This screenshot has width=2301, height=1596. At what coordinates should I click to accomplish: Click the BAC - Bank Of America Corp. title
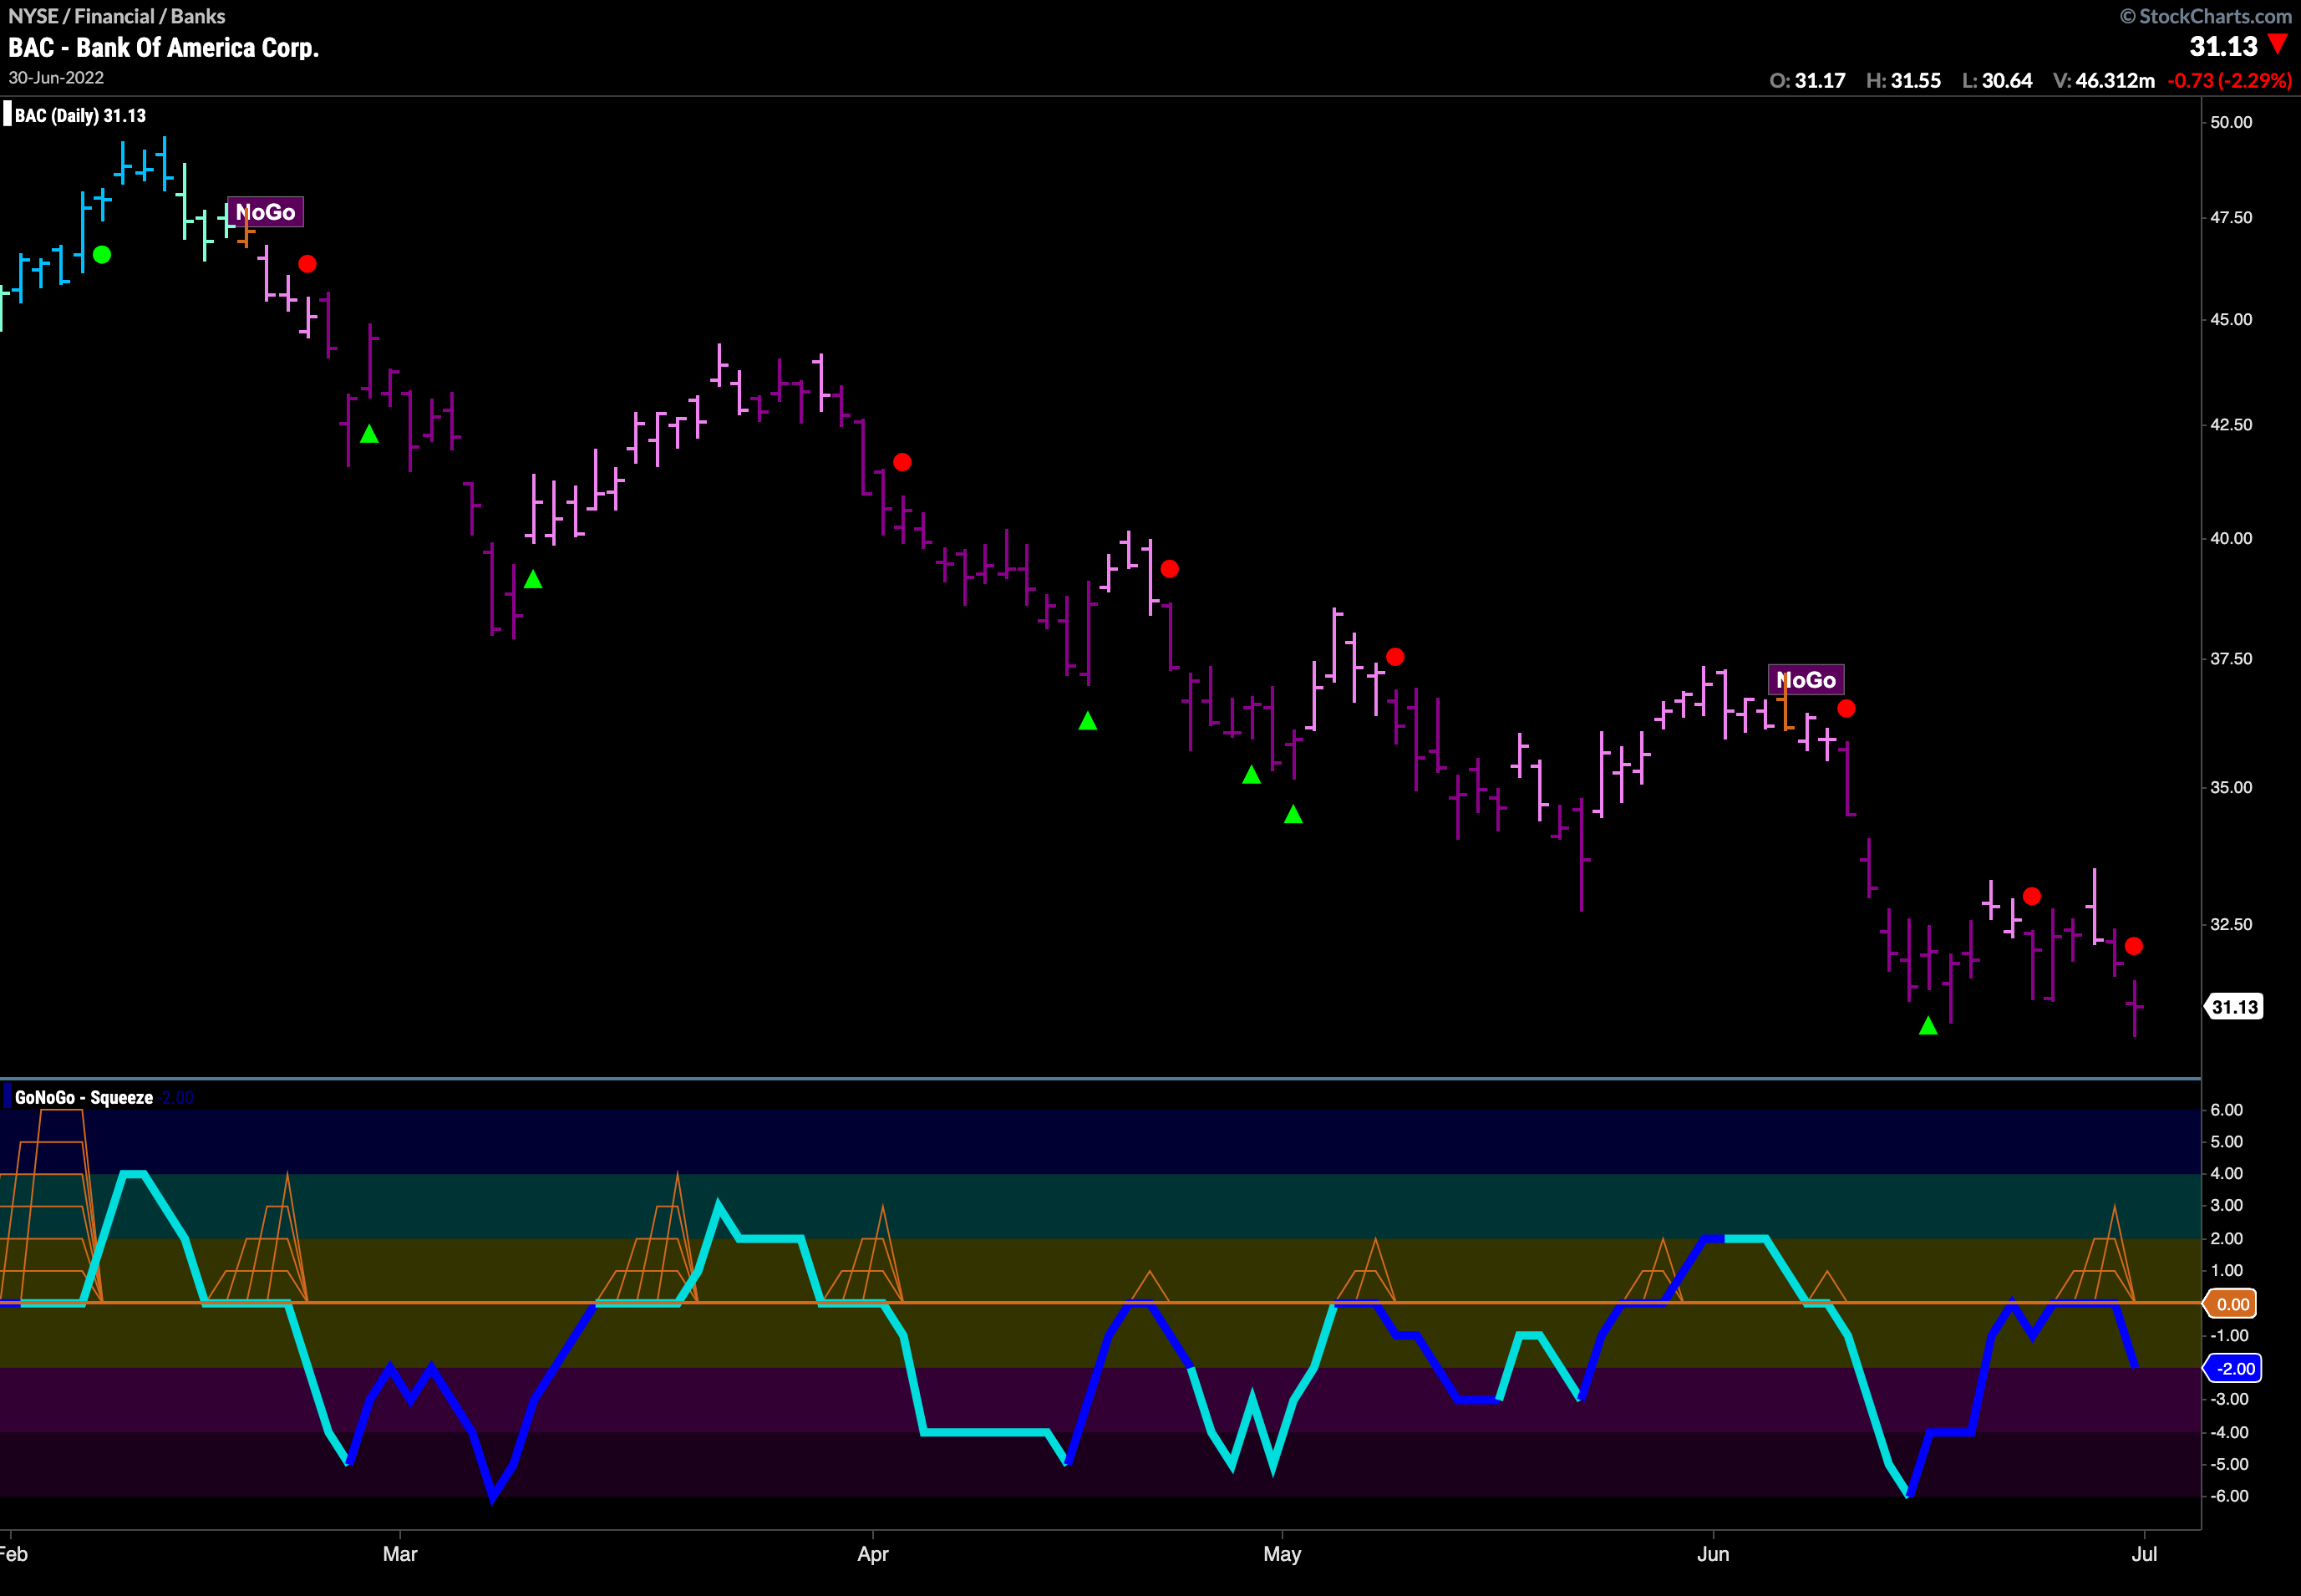pos(164,48)
